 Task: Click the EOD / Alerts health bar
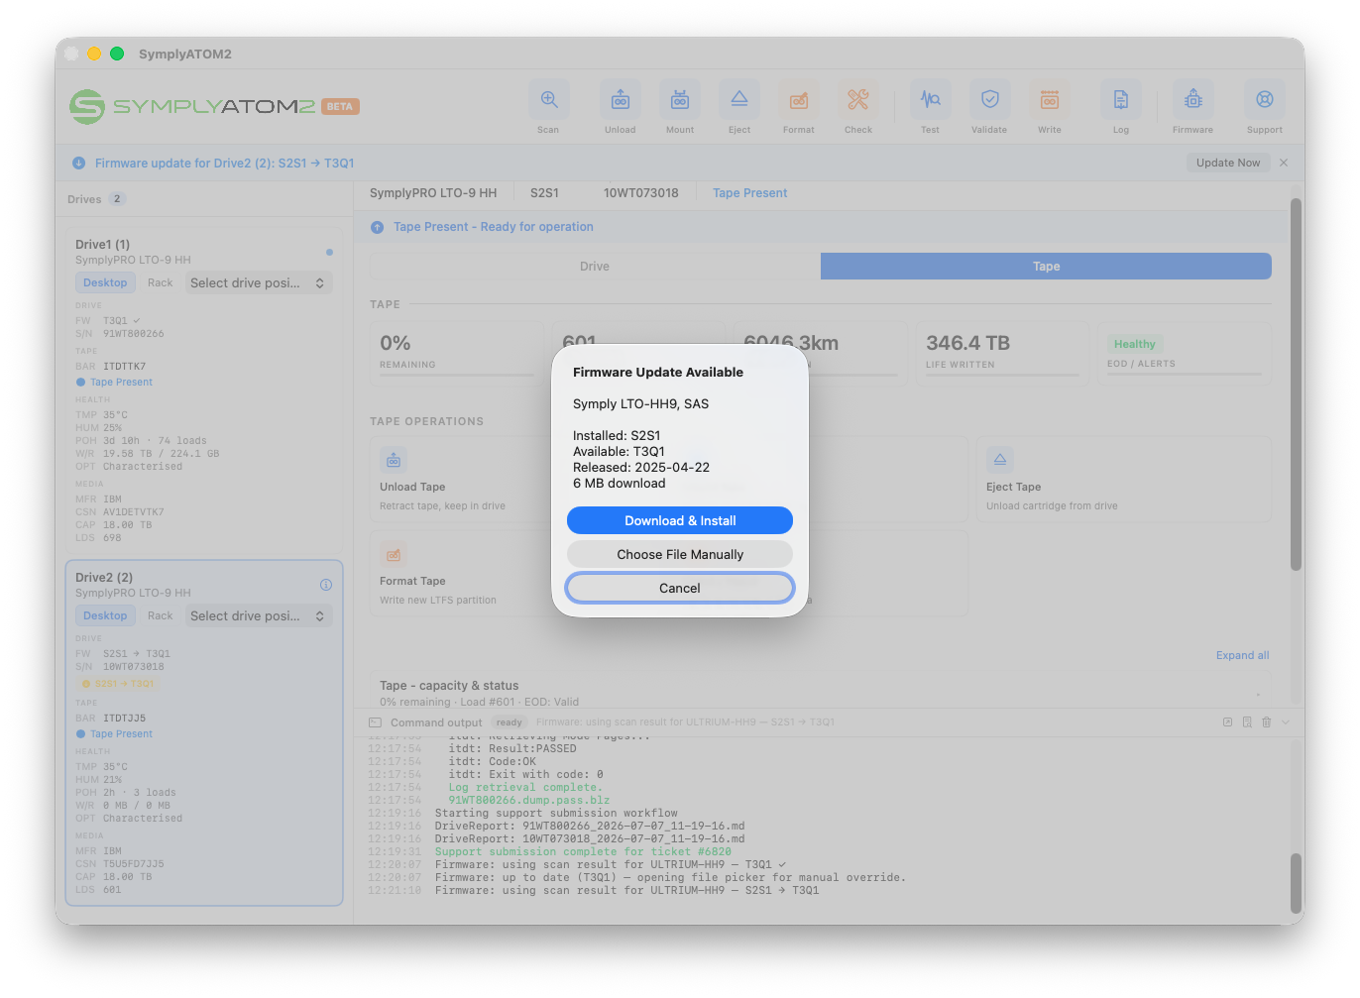(x=1185, y=375)
